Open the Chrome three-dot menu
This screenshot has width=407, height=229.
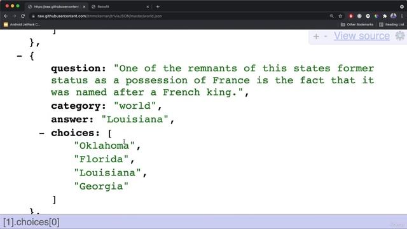click(402, 16)
